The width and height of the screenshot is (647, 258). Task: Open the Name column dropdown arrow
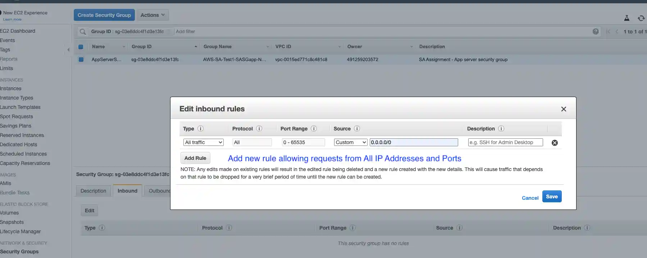point(124,47)
